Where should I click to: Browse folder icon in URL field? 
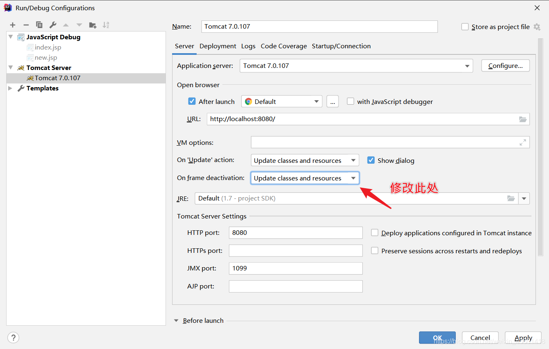[522, 119]
